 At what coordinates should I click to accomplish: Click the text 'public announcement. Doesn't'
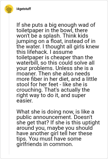[x=54, y=117]
